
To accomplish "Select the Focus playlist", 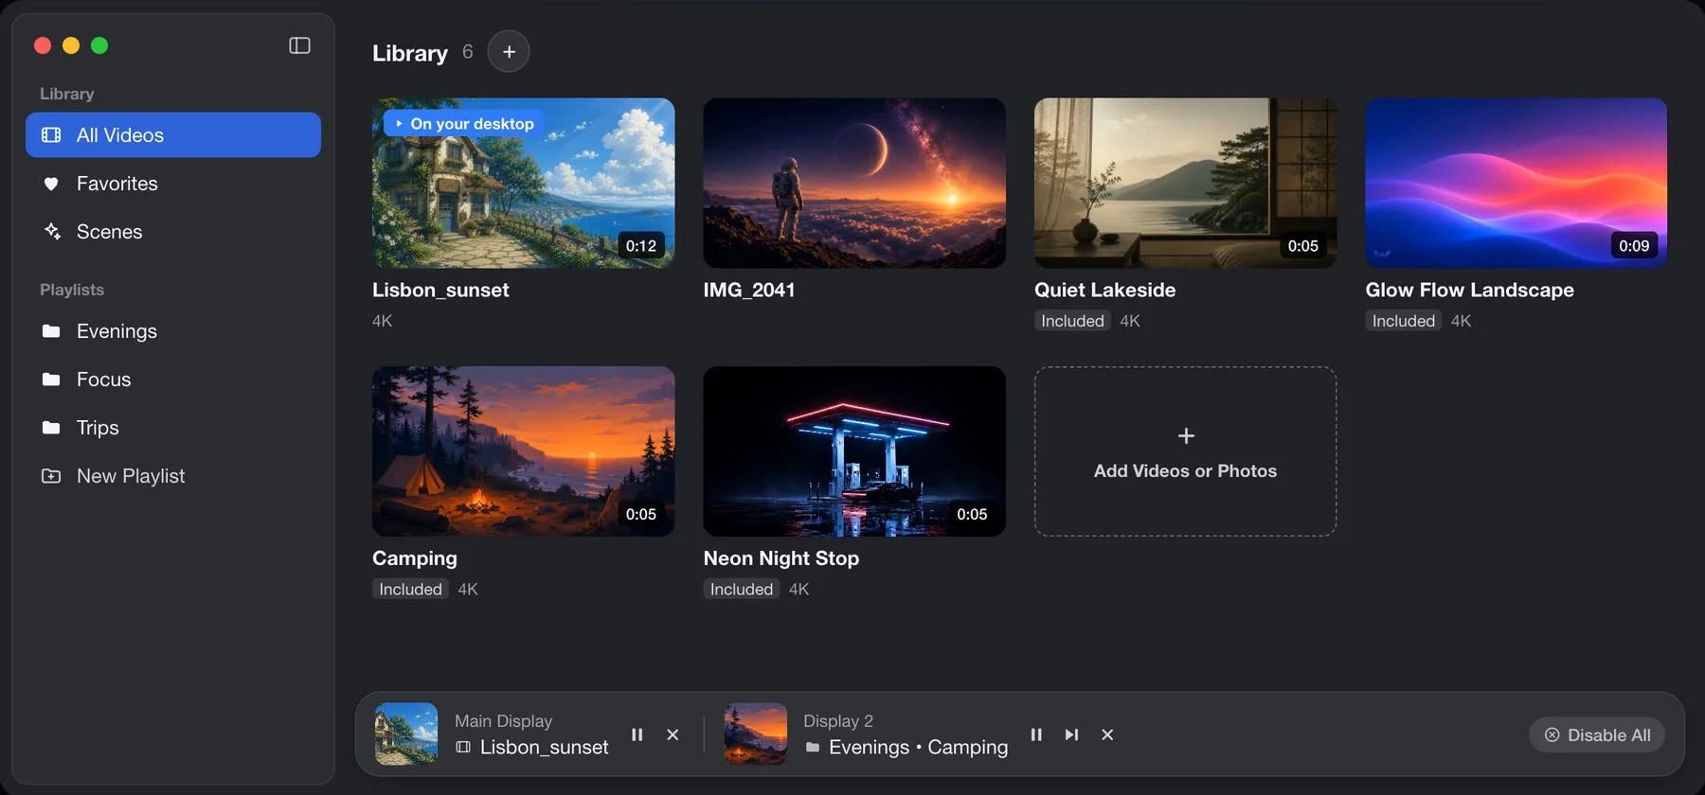I will pos(173,380).
